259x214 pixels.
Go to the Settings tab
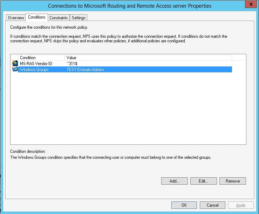tap(79, 17)
